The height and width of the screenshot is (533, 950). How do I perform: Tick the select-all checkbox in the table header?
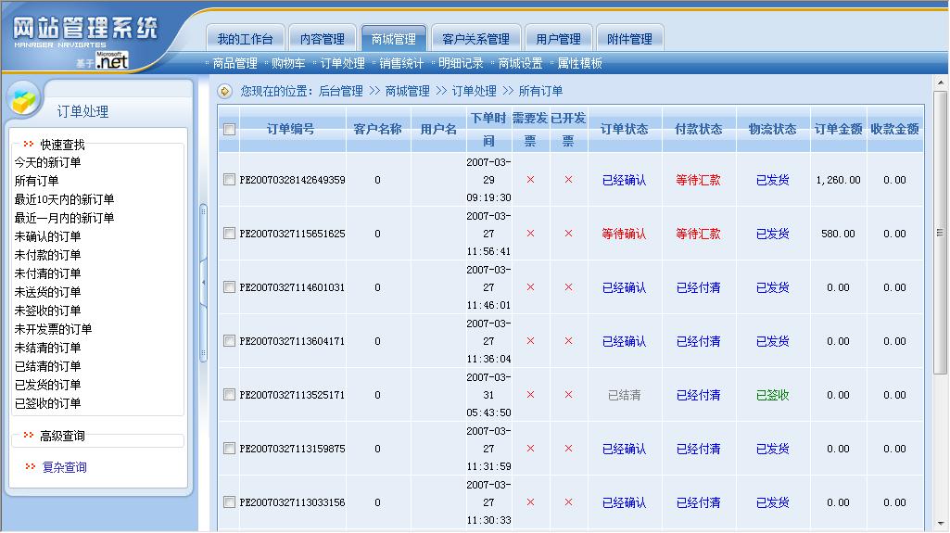coord(229,130)
